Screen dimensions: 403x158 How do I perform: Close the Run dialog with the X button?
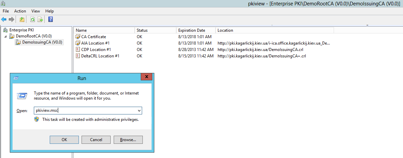coord(146,77)
